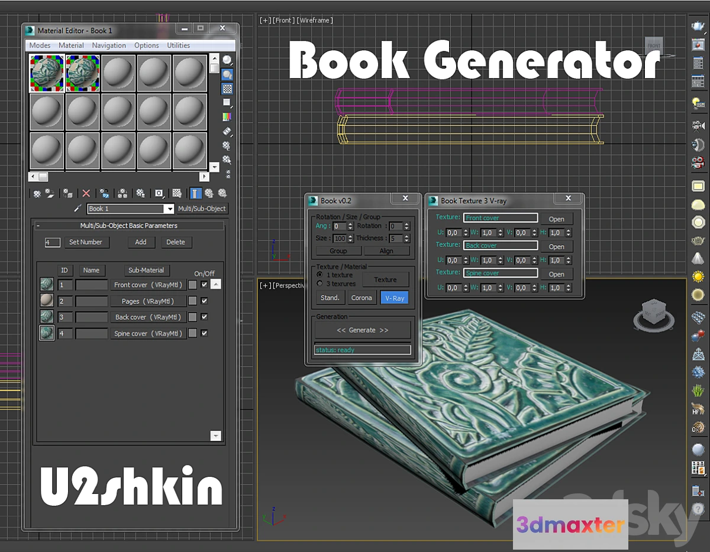Image resolution: width=710 pixels, height=552 pixels.
Task: Click Open button for Spine cover texture
Action: (x=556, y=274)
